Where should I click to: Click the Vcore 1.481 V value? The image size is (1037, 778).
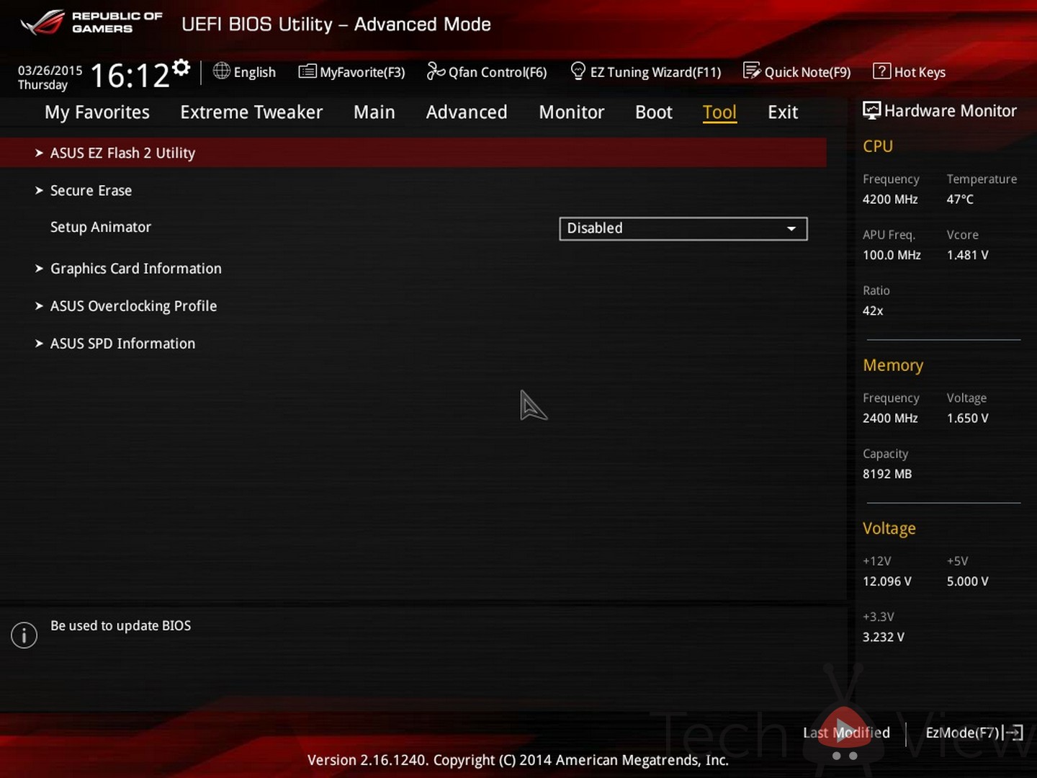point(968,255)
